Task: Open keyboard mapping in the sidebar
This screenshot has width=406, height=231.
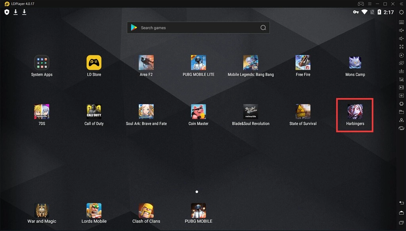Action: 401,22
